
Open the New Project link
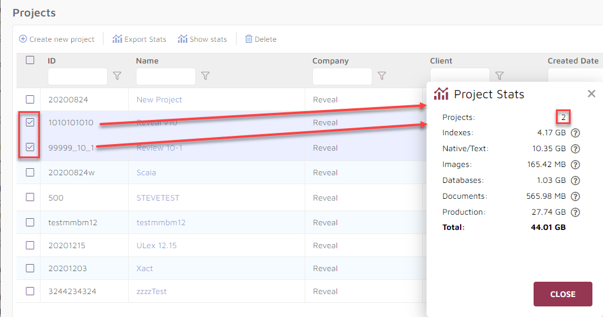tap(159, 99)
